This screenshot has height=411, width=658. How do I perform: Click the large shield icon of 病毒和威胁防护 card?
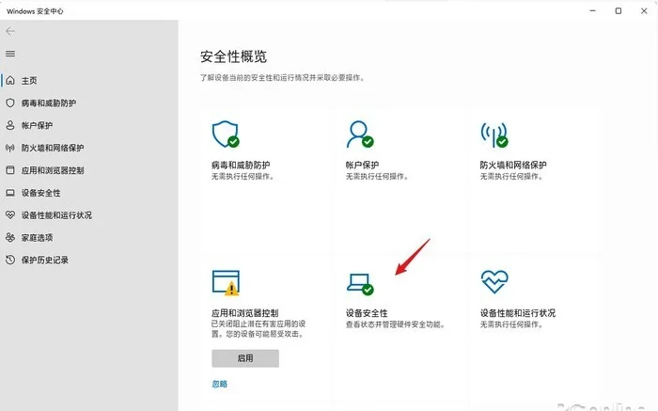pos(226,134)
